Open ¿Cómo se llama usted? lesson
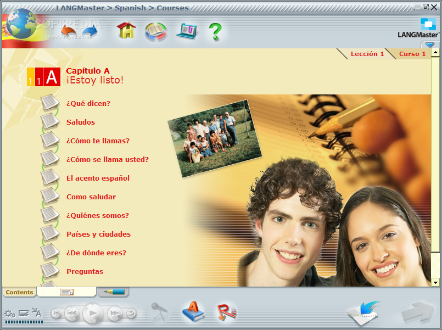The width and height of the screenshot is (442, 330). 108,159
